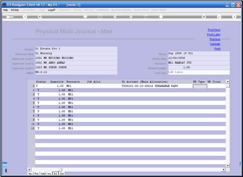243x177 pixels.
Task: Click the Post Now link
Action: tap(214, 30)
